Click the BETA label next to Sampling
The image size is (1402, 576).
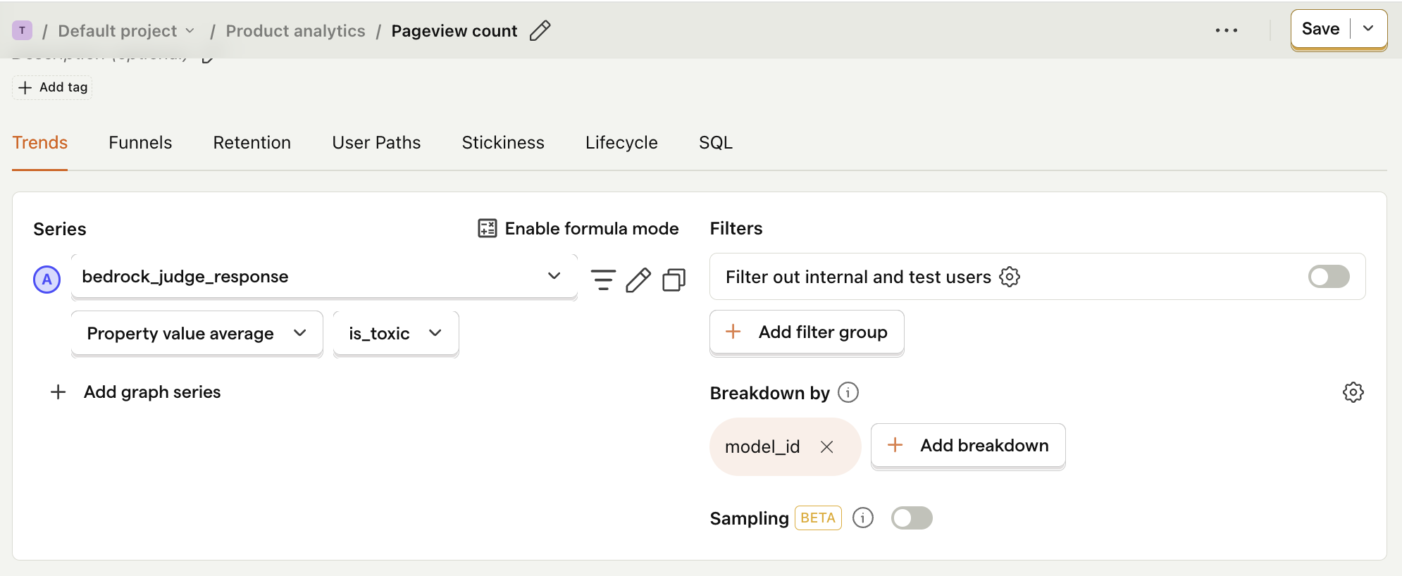click(x=818, y=518)
